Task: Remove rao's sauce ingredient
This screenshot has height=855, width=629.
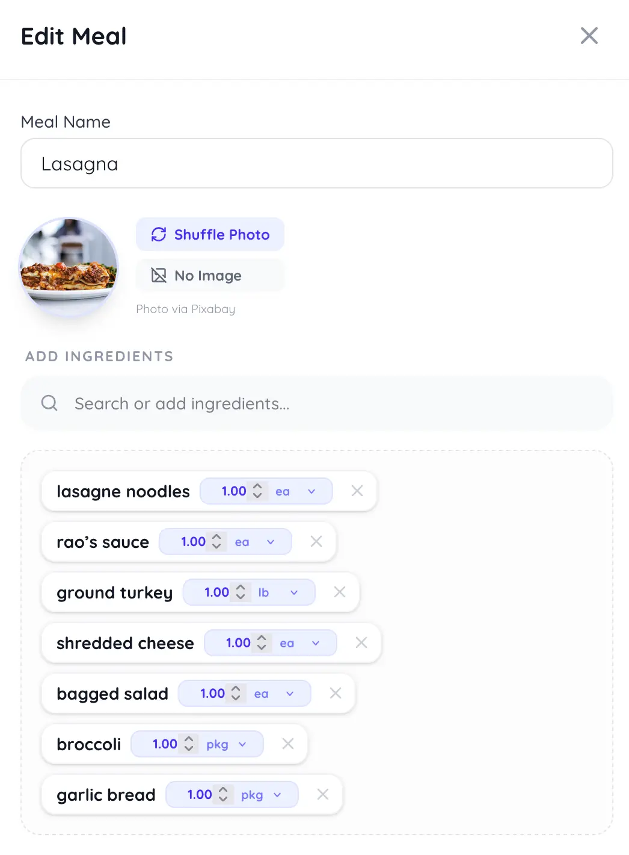Action: pyautogui.click(x=316, y=542)
